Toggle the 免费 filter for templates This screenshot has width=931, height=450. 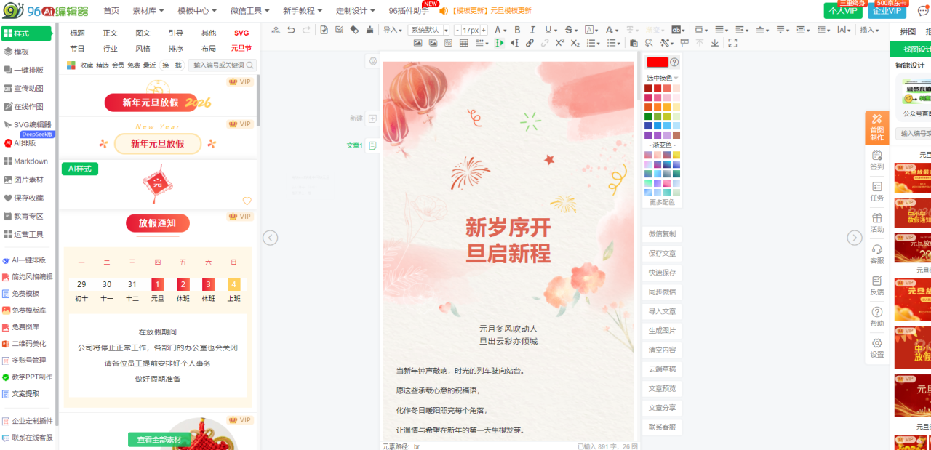[x=134, y=65]
